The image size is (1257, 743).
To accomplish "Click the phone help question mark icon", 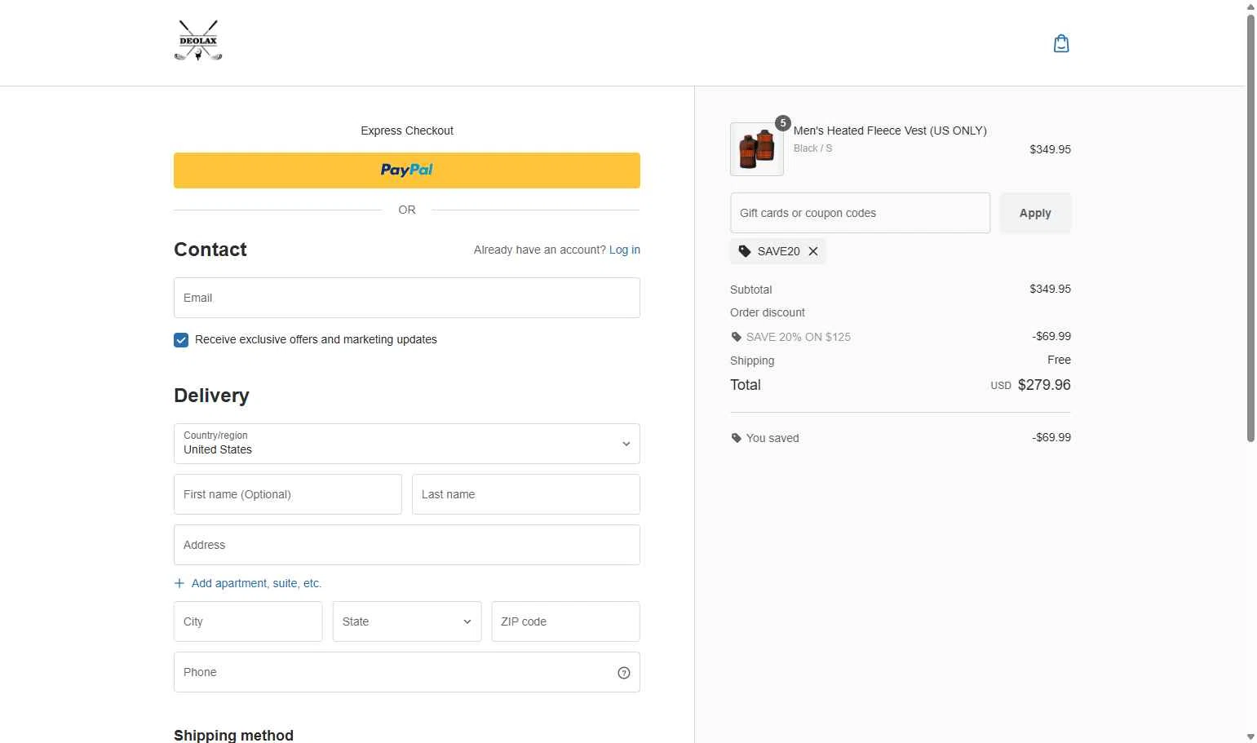I will pos(624,673).
